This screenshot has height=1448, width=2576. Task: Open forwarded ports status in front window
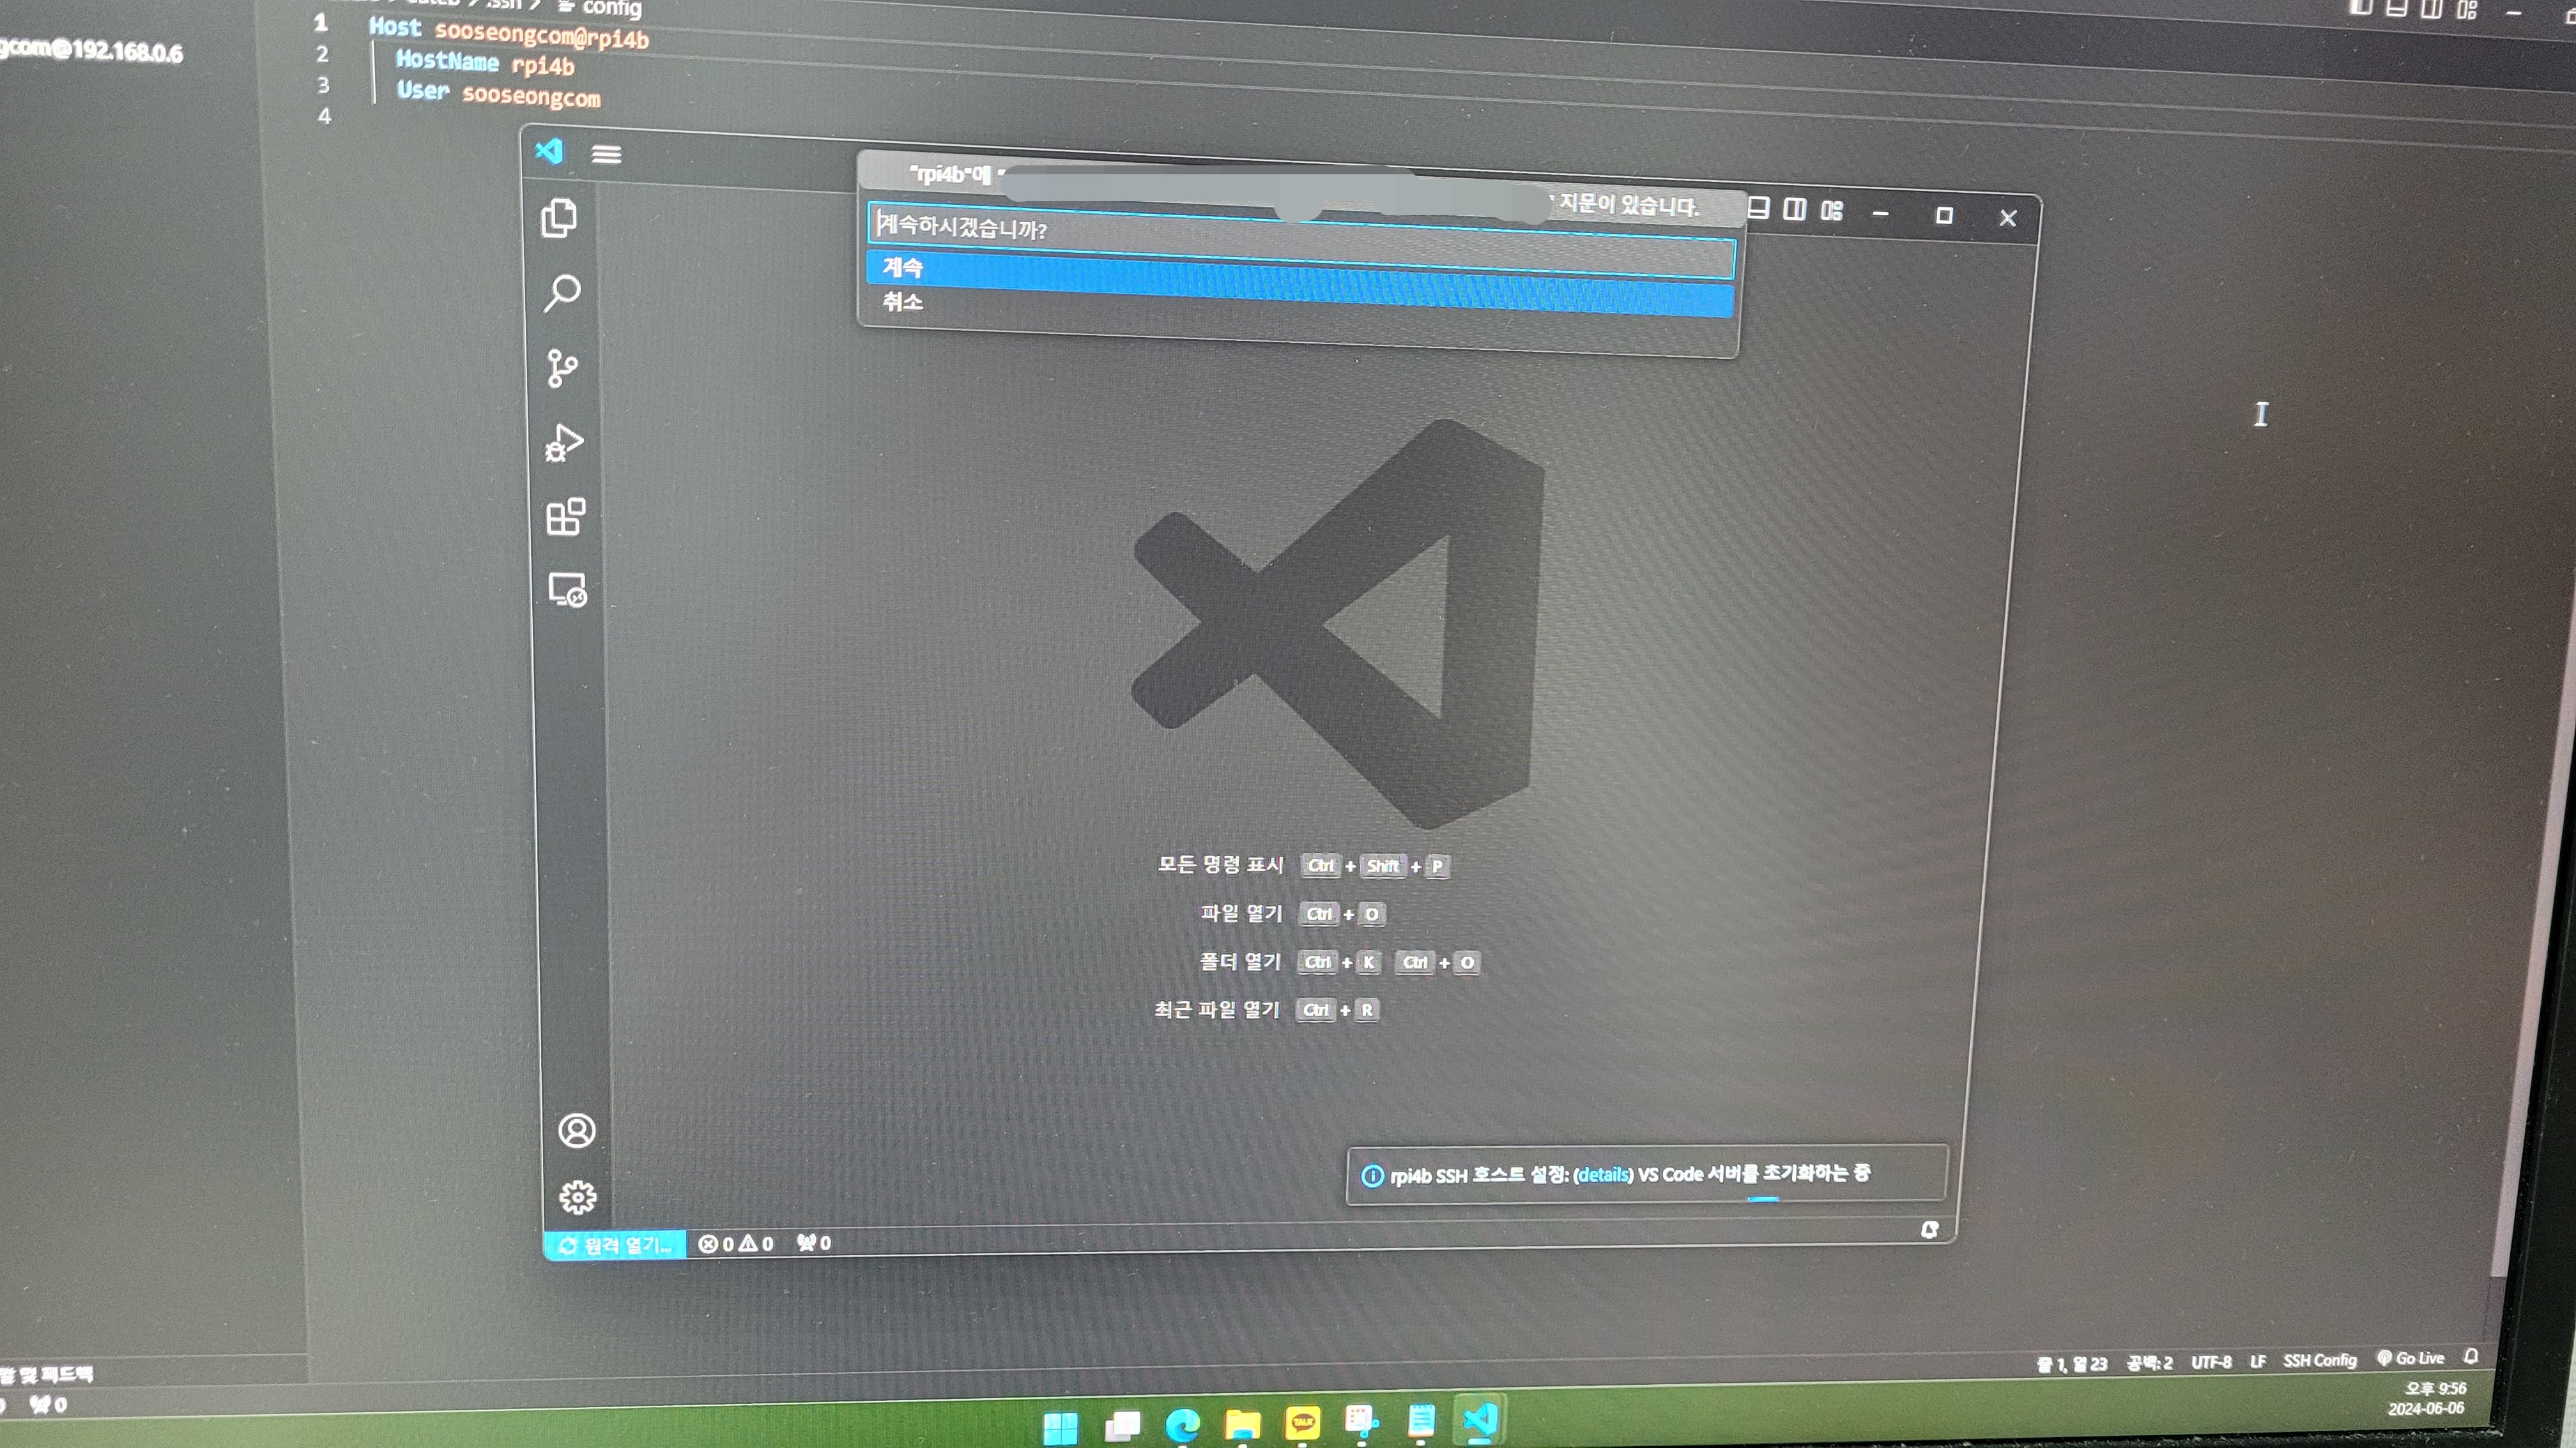[x=814, y=1243]
